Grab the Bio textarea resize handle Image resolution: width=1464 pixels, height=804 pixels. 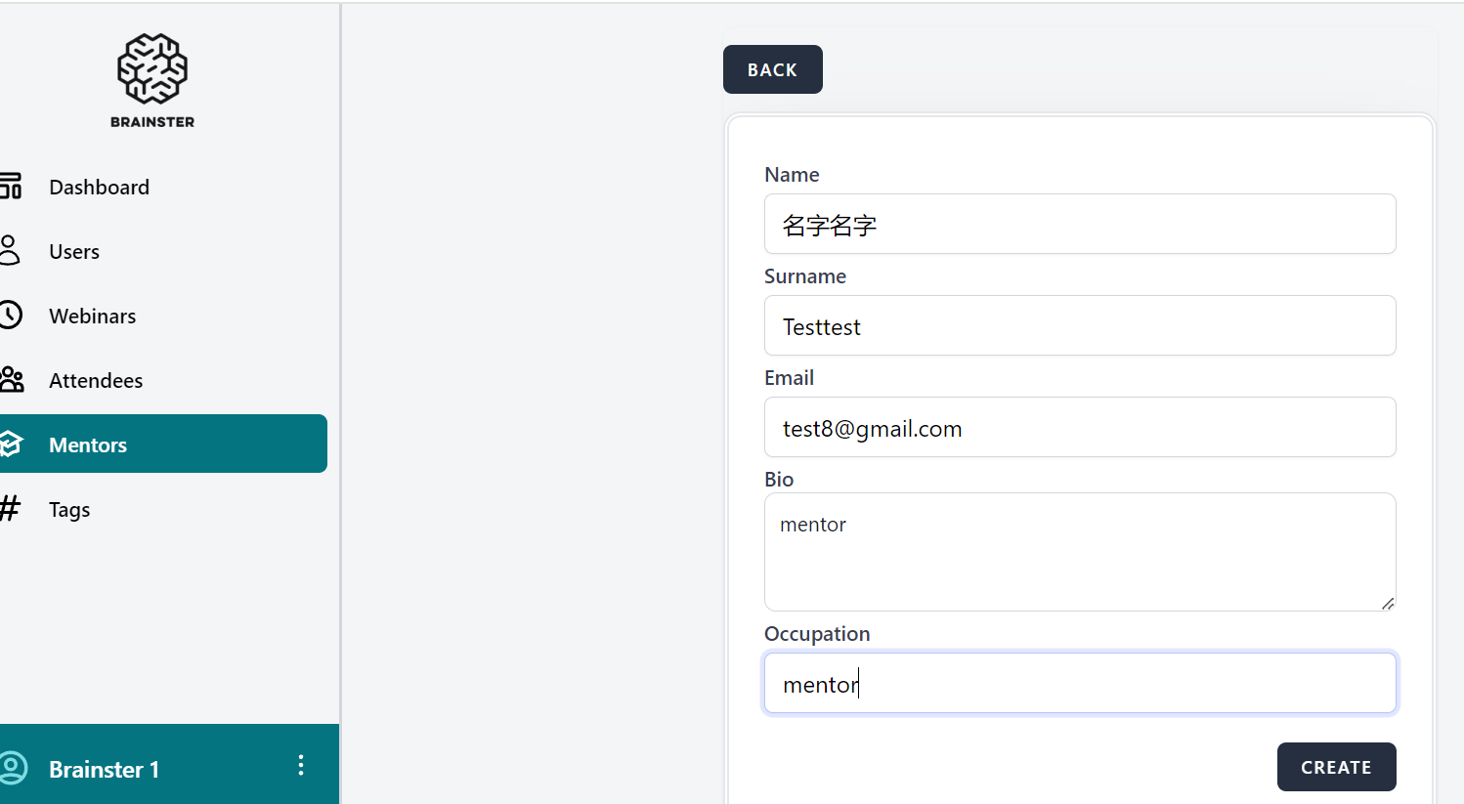pos(1388,604)
